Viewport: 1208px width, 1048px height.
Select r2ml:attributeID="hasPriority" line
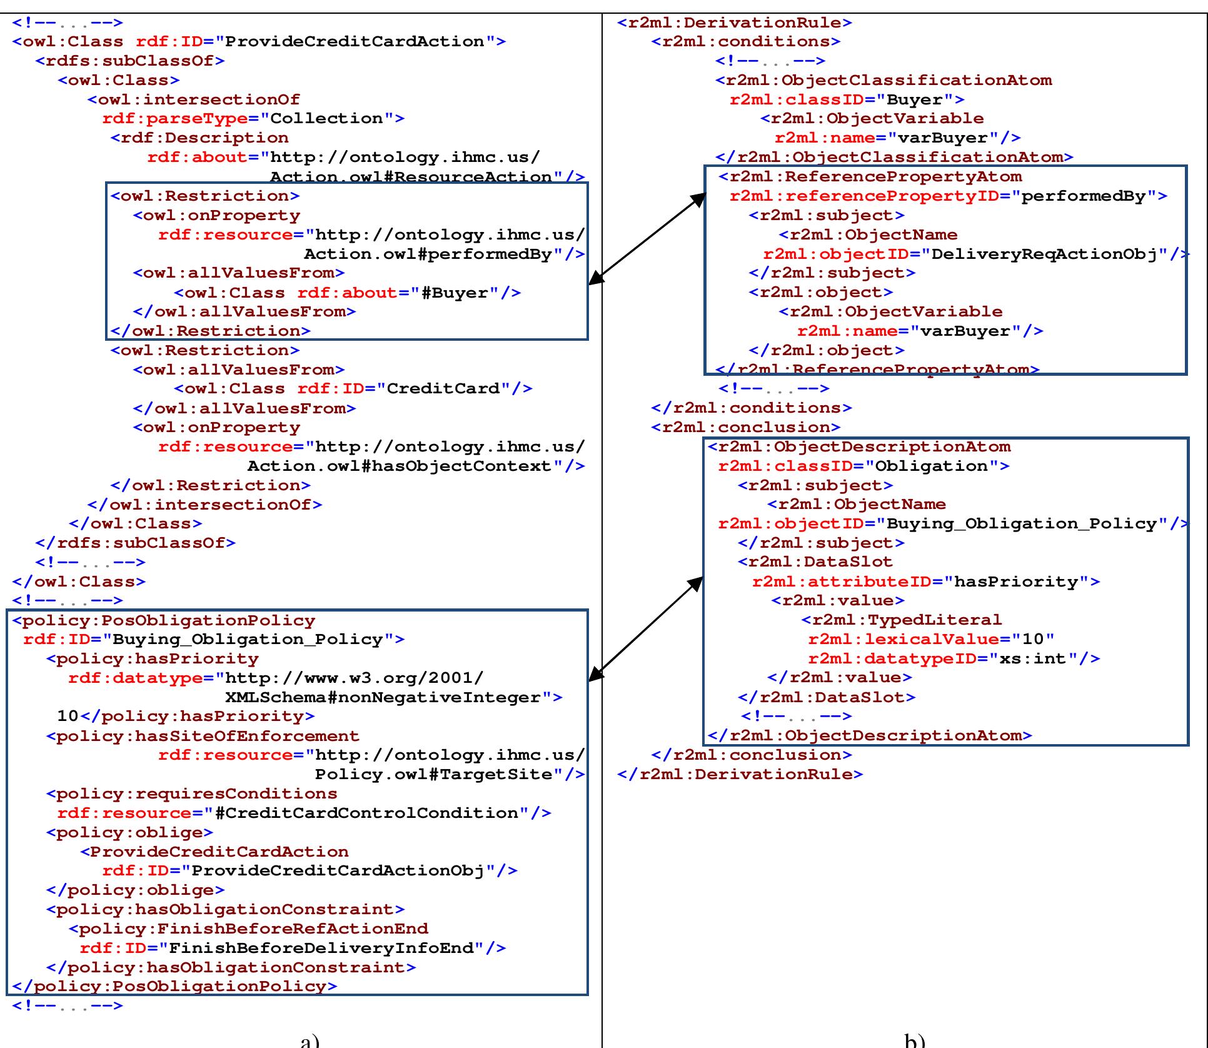coord(926,582)
